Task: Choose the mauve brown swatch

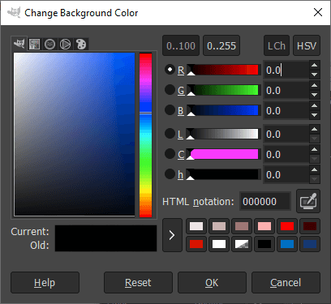Action: tap(242, 226)
